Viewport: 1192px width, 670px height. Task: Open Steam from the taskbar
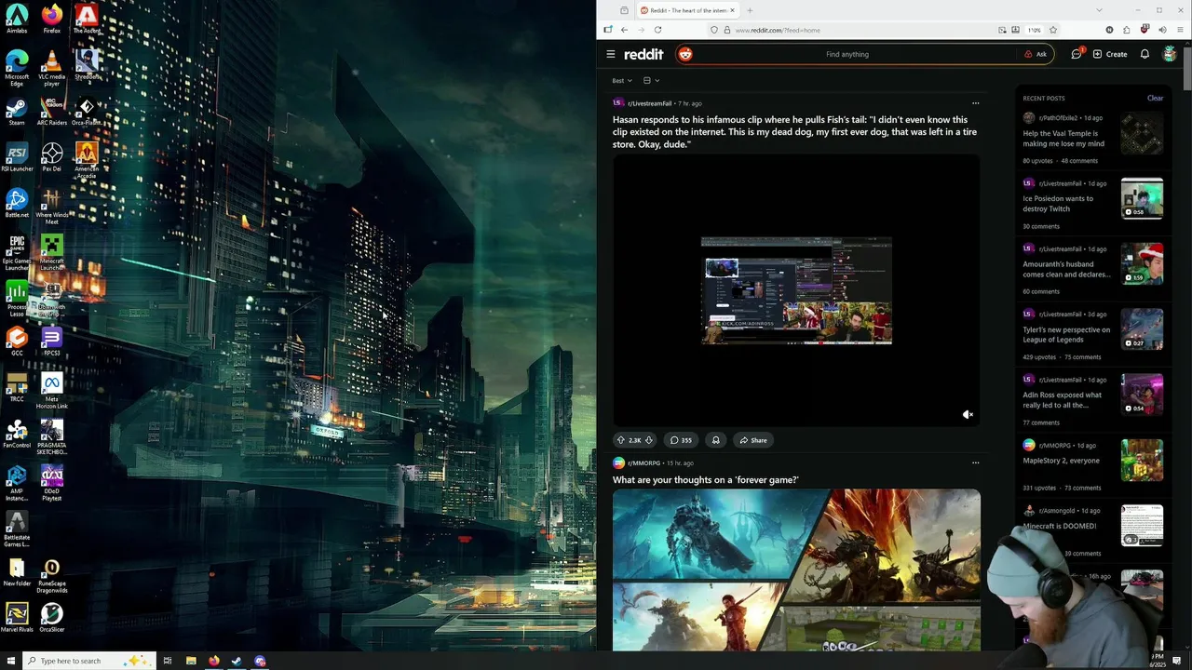pyautogui.click(x=237, y=661)
